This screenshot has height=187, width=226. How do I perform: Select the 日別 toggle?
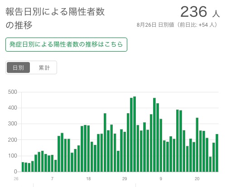pyautogui.click(x=18, y=67)
